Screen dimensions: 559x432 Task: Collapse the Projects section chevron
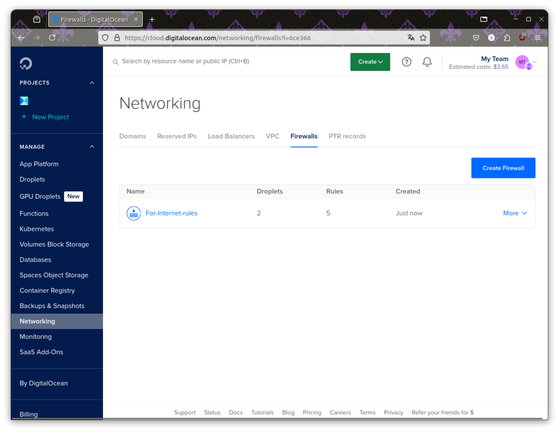(92, 83)
